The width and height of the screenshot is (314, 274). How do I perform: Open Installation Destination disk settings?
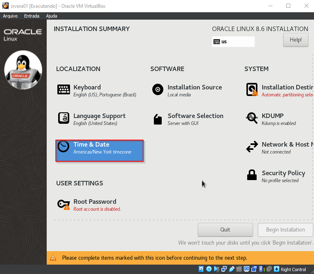(280, 91)
